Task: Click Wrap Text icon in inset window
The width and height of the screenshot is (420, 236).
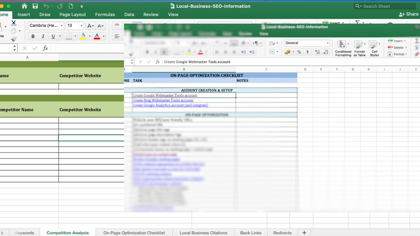Action: click(x=272, y=43)
